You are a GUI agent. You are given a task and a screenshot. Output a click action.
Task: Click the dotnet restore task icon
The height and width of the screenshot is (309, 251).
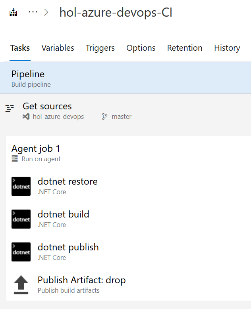coord(21,186)
